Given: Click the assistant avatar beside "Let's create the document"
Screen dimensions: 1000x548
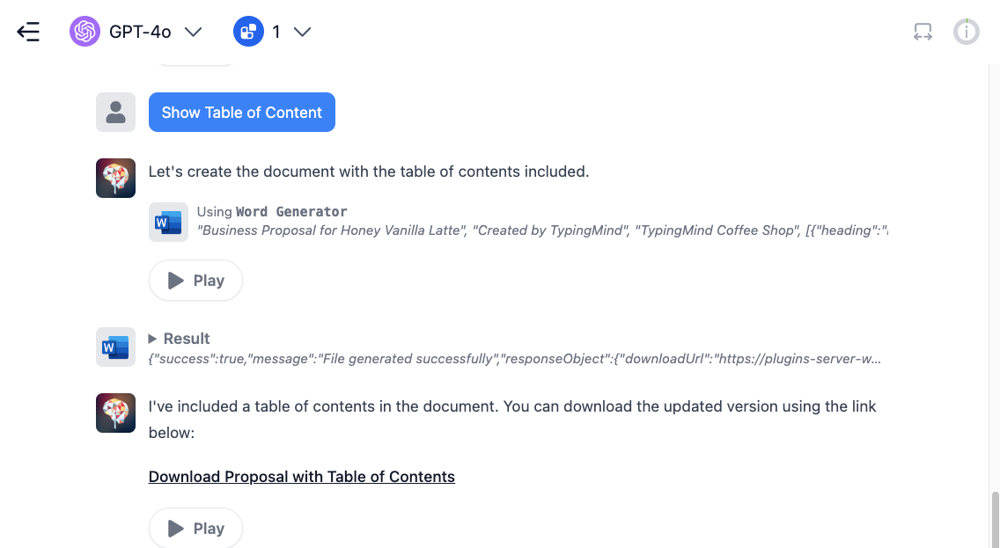Looking at the screenshot, I should [115, 178].
